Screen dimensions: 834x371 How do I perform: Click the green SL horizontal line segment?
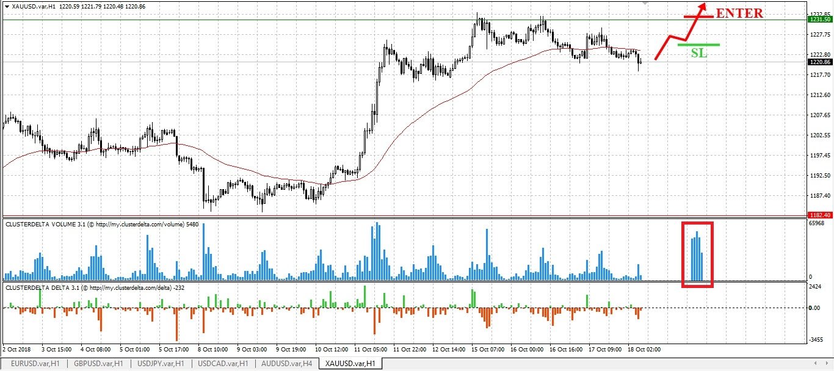pyautogui.click(x=698, y=45)
